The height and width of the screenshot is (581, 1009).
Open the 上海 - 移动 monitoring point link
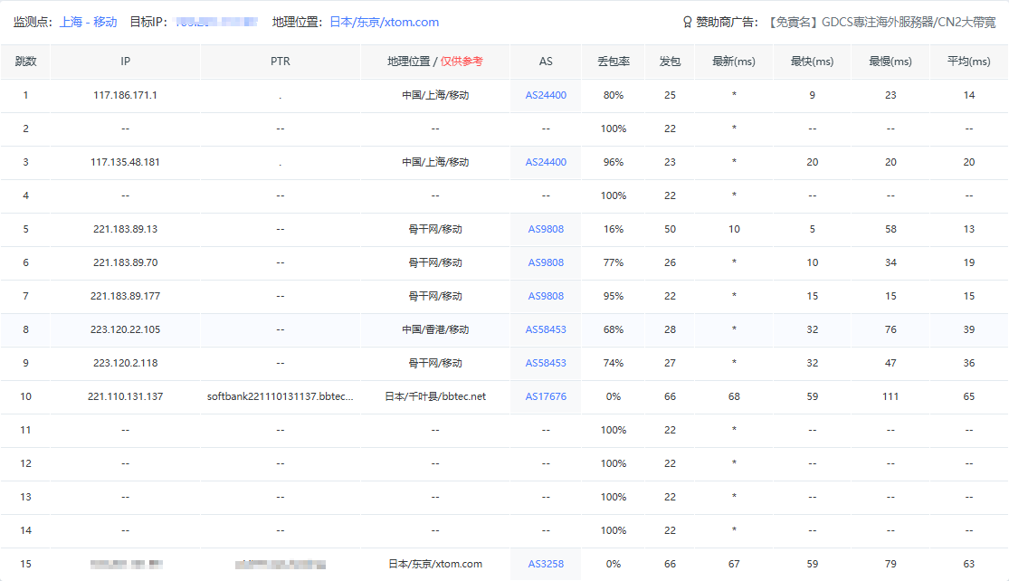(88, 22)
